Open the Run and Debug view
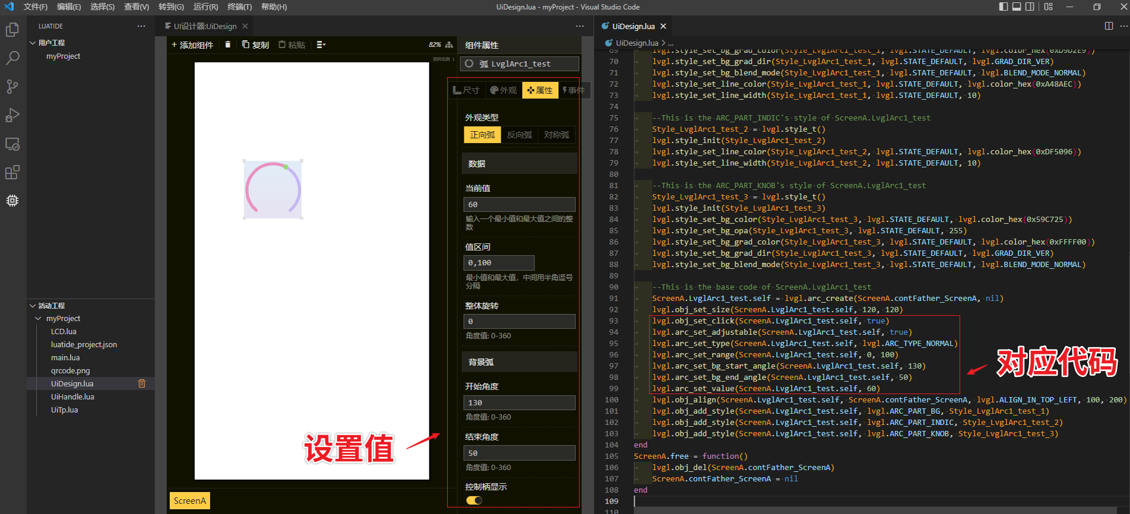The height and width of the screenshot is (514, 1130). click(x=12, y=115)
